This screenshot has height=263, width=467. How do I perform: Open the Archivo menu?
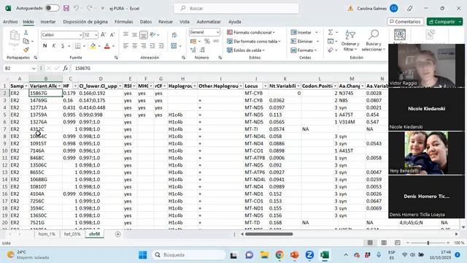(x=10, y=22)
